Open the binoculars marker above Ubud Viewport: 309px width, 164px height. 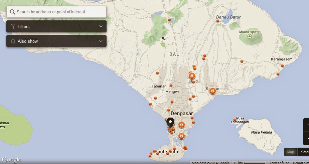pos(192,76)
